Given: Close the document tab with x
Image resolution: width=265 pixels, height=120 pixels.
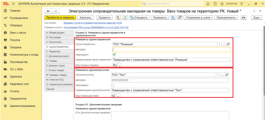Looking at the screenshot, I should click(260, 11).
